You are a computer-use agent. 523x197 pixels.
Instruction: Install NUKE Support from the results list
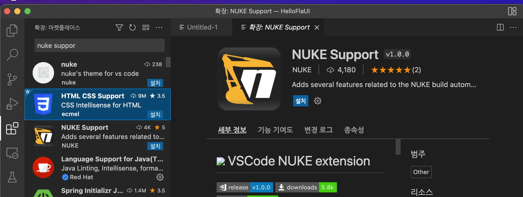(155, 146)
